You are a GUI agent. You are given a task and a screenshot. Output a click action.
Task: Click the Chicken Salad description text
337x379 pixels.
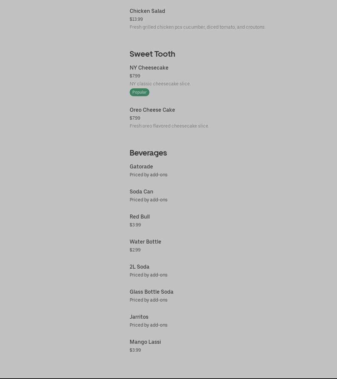(197, 27)
